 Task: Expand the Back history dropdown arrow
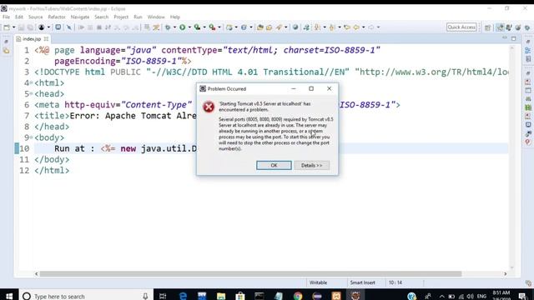point(364,27)
